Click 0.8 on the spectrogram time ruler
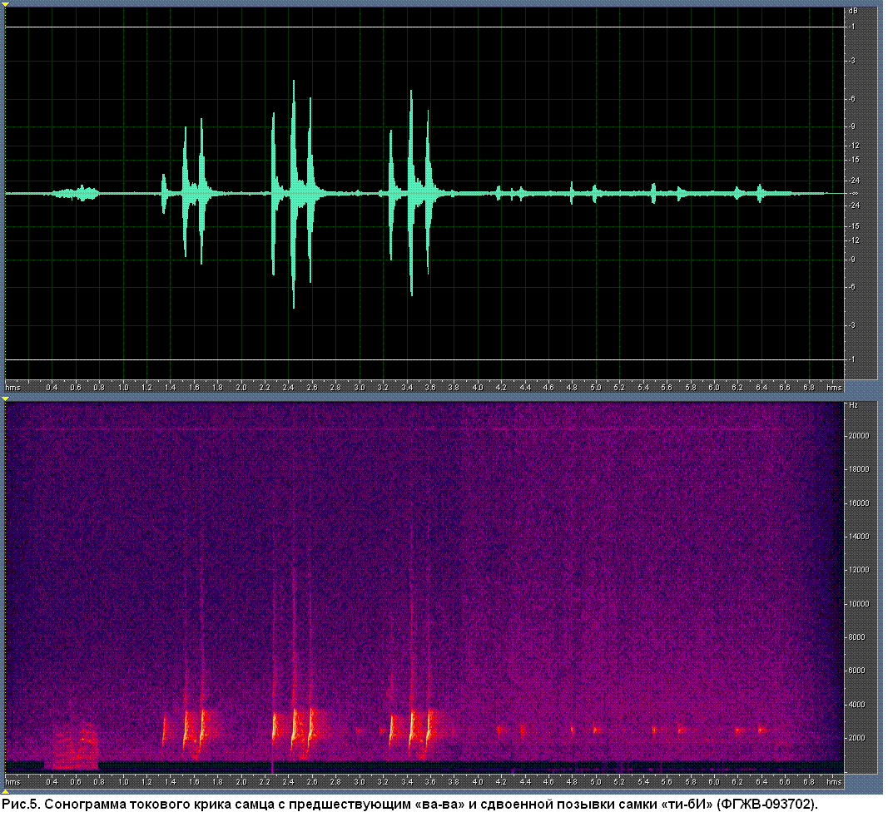 pos(99,781)
